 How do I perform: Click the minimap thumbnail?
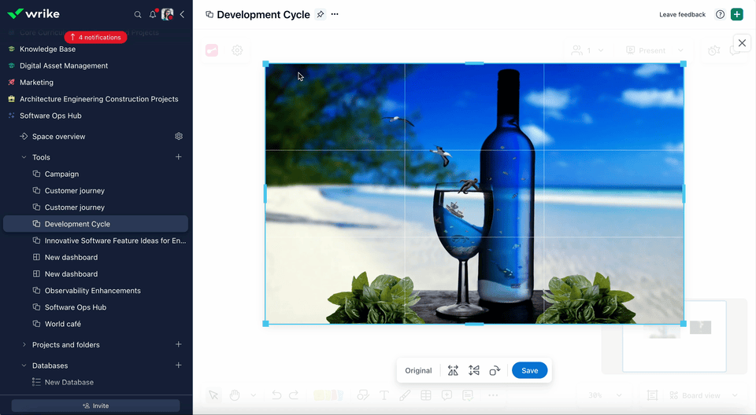tap(674, 336)
